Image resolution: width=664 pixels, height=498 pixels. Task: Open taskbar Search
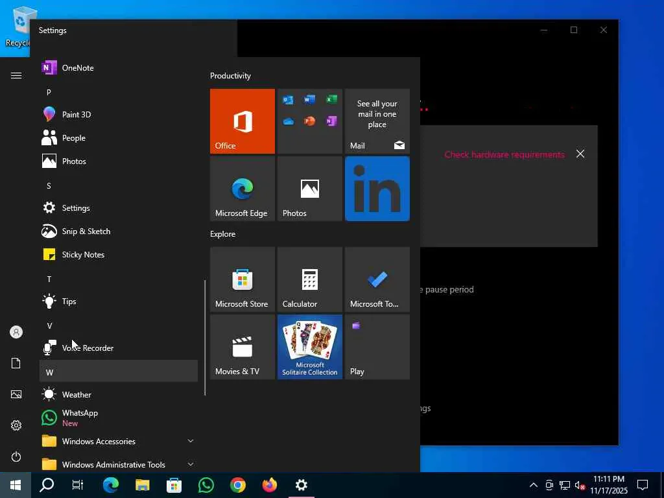(x=47, y=485)
